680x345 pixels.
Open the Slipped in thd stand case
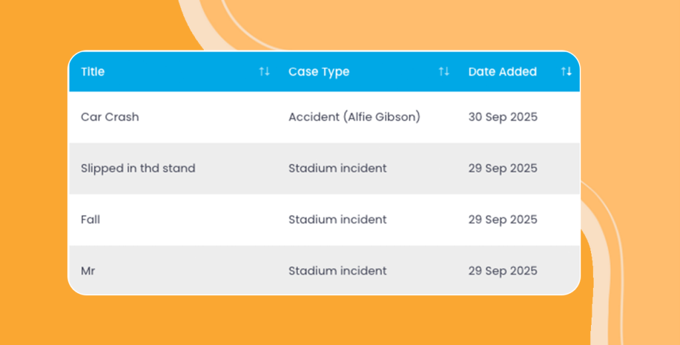pyautogui.click(x=137, y=169)
